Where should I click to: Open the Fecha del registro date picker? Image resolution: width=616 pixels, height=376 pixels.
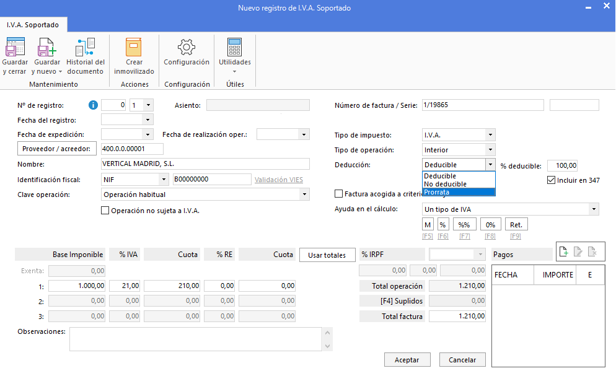[x=147, y=120]
